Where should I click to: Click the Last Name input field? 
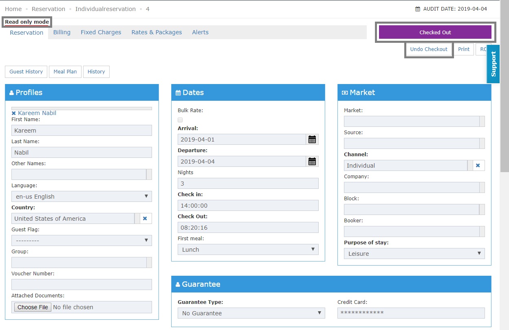point(82,153)
